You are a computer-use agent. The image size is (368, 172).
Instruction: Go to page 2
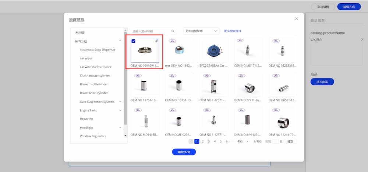(x=203, y=141)
